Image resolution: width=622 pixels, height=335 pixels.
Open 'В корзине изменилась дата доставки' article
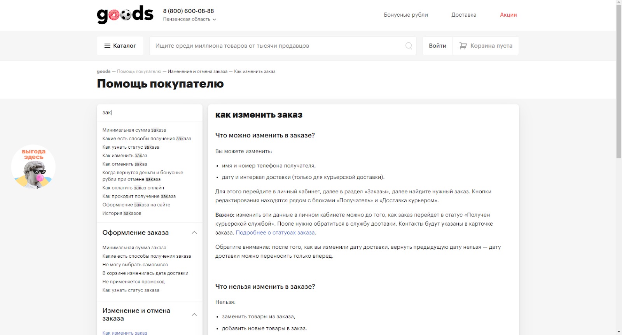(x=145, y=273)
